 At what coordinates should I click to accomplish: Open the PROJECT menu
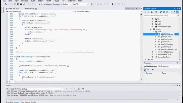click(25, 1)
